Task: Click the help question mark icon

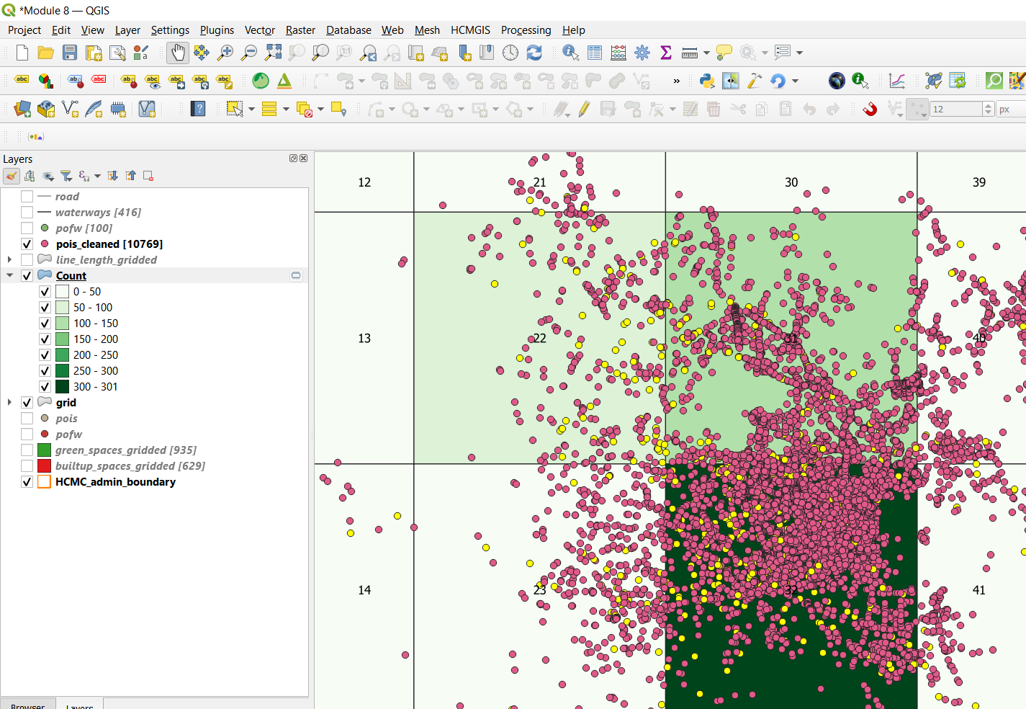Action: click(x=198, y=109)
